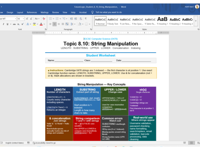Apply the No Spacing style
The width and height of the screenshot is (200, 150).
[138, 21]
